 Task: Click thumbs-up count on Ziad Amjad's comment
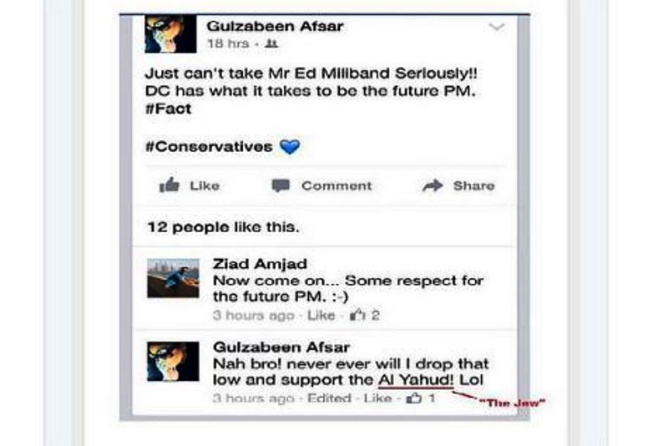click(364, 315)
